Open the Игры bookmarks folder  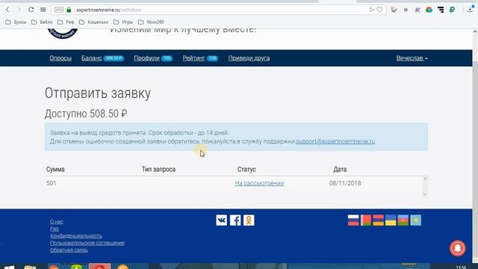tap(123, 22)
